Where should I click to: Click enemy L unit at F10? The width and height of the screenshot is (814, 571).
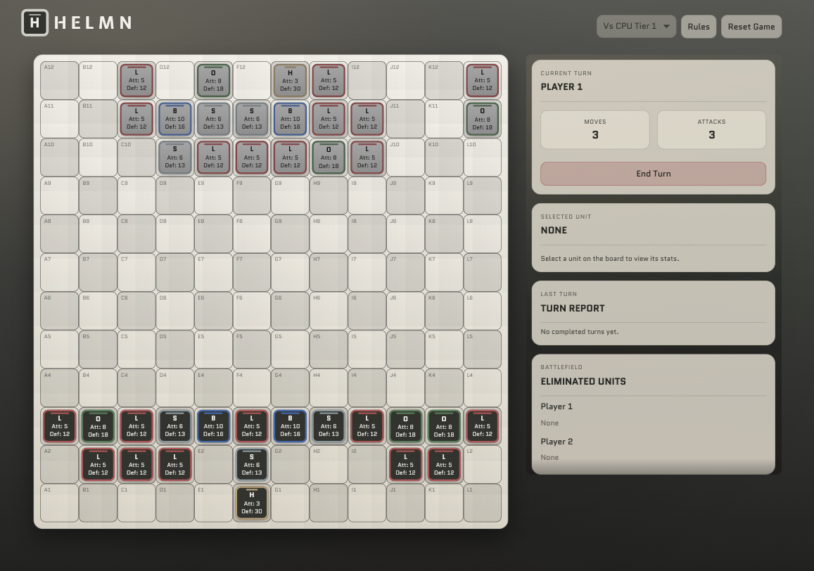252,158
